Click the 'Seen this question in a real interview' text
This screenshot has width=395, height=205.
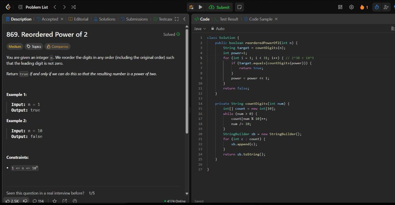[x=45, y=193]
